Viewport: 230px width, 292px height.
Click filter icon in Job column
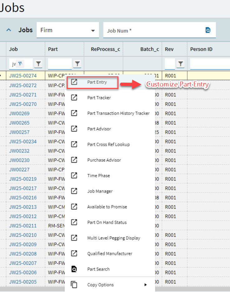[38, 64]
